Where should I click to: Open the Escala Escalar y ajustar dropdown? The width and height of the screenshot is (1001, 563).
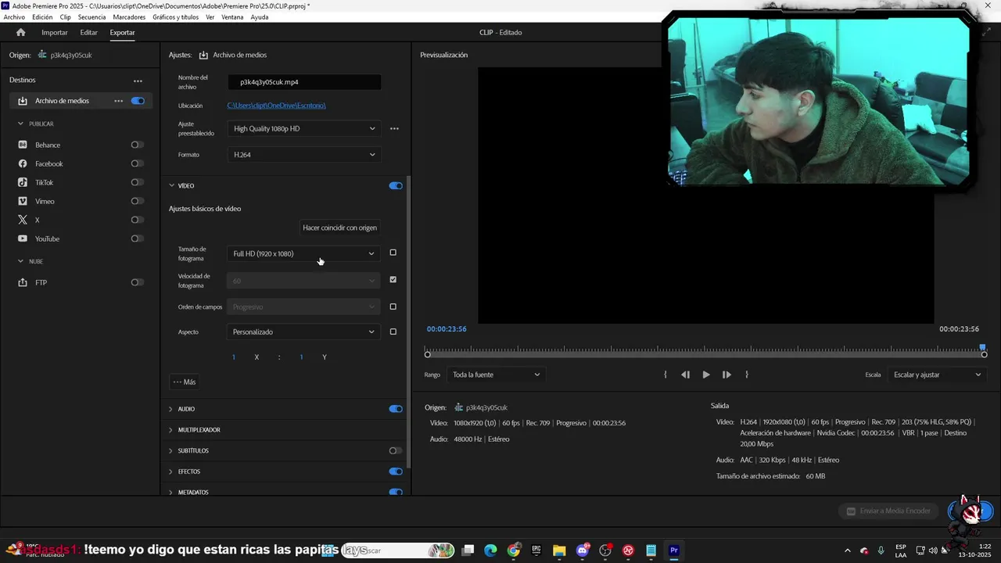pos(937,375)
